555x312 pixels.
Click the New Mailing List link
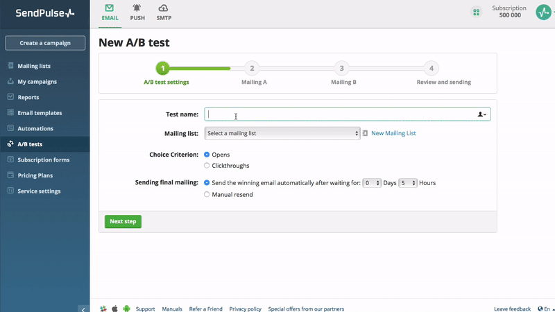[x=393, y=133]
